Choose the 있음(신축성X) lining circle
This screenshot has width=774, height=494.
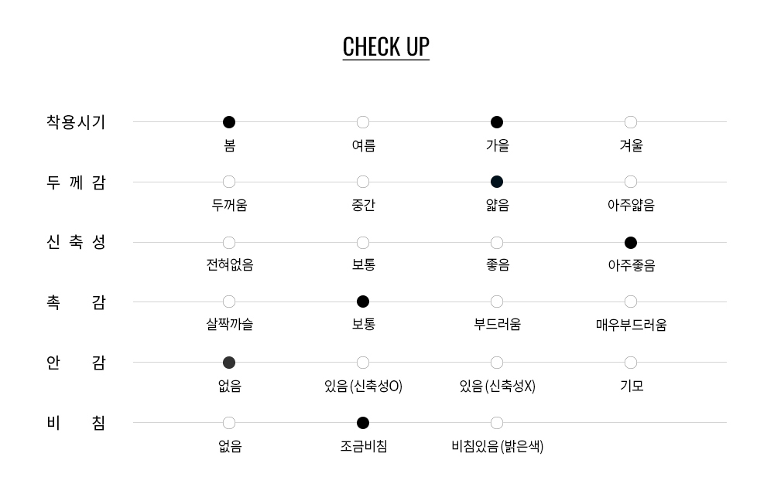(x=497, y=363)
